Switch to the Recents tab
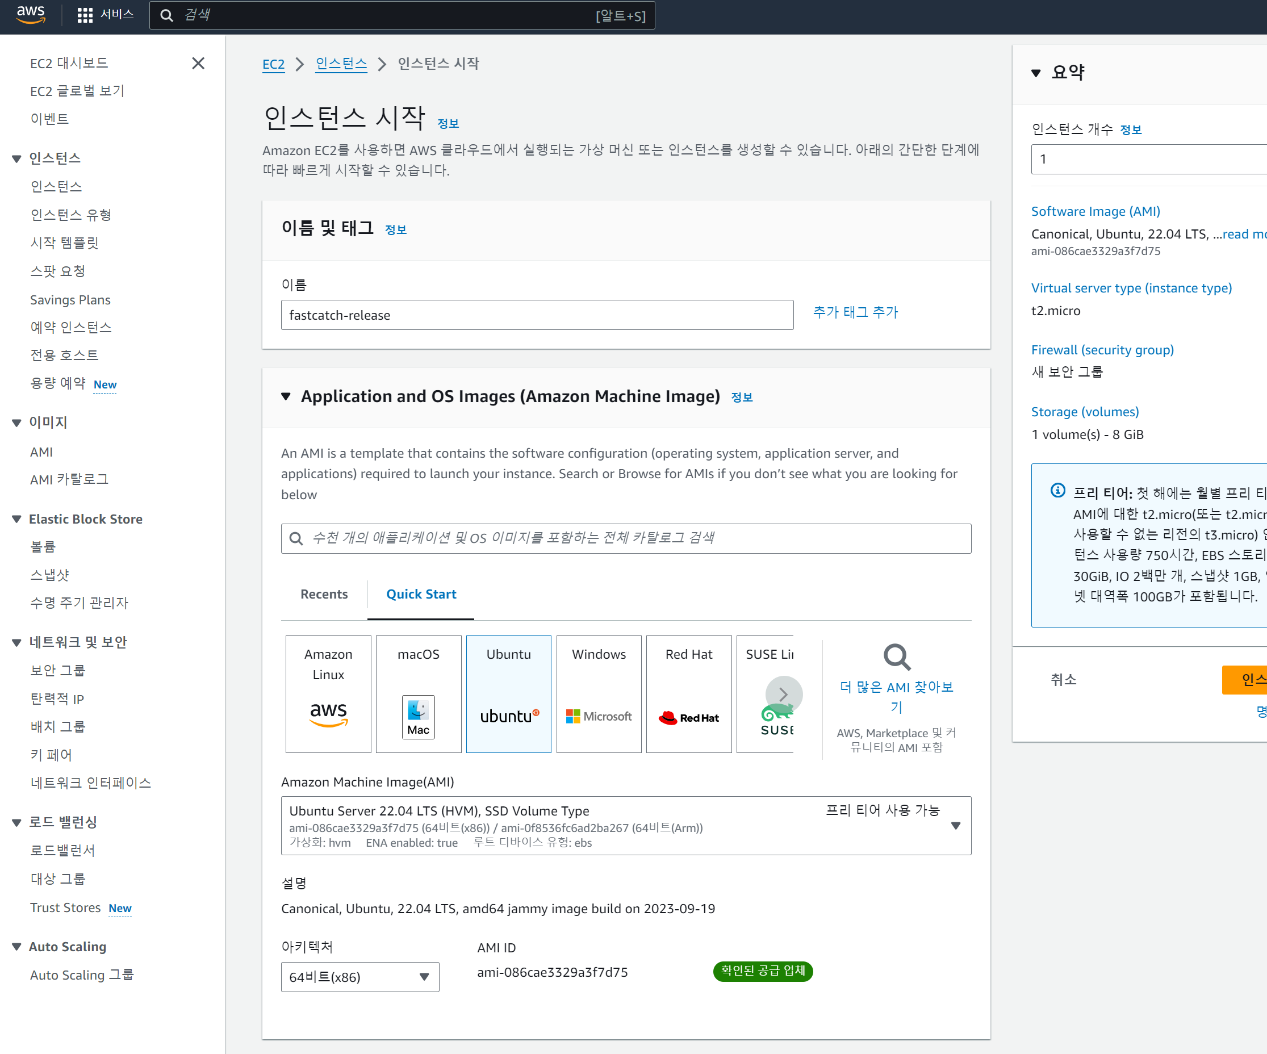The height and width of the screenshot is (1054, 1267). (x=324, y=594)
